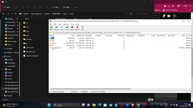Click the Up arrow in File Explorer

click(x=15, y=14)
